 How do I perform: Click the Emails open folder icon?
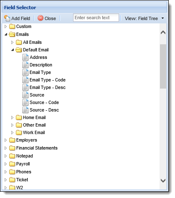tap(12, 34)
